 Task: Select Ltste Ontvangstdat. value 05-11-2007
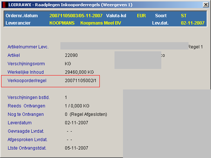pos(77,148)
